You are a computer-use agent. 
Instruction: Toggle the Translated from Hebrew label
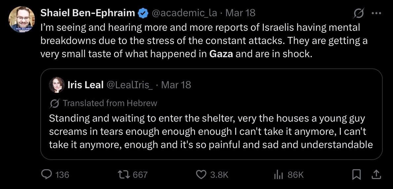(110, 103)
